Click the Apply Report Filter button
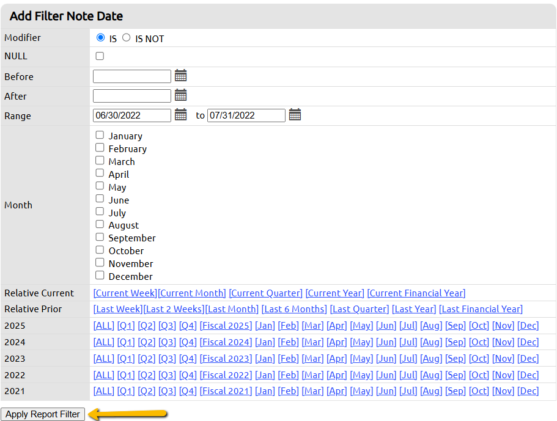 (43, 414)
